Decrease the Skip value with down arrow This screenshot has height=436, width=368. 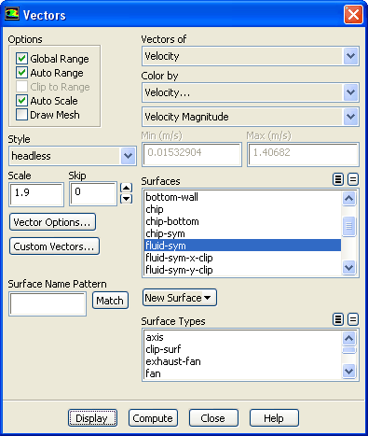[126, 199]
